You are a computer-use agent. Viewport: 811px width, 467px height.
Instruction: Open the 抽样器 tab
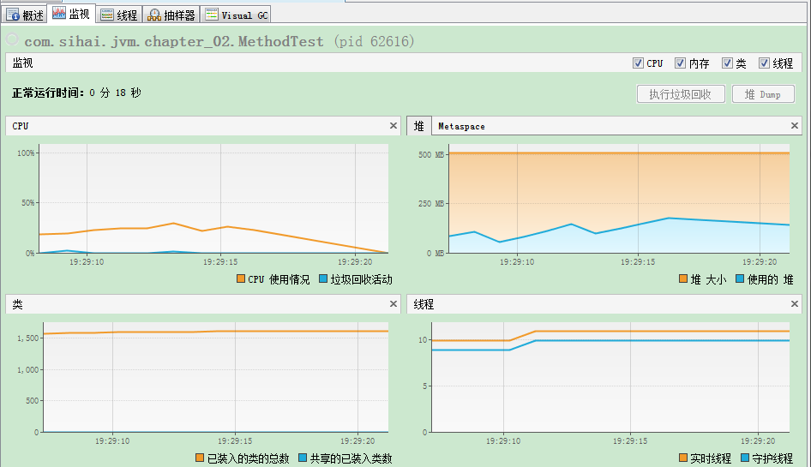pos(171,15)
